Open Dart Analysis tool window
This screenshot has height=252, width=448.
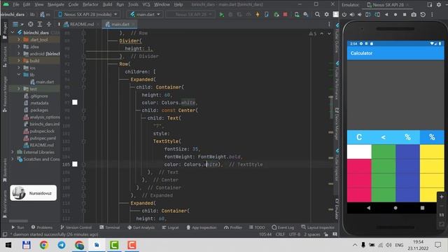click(x=141, y=227)
